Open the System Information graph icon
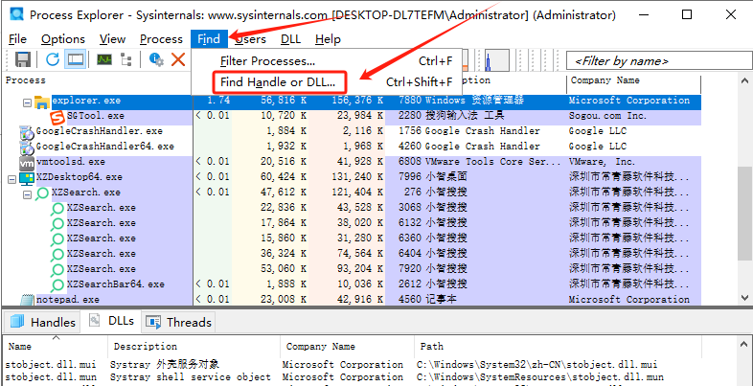The width and height of the screenshot is (753, 386). point(104,60)
